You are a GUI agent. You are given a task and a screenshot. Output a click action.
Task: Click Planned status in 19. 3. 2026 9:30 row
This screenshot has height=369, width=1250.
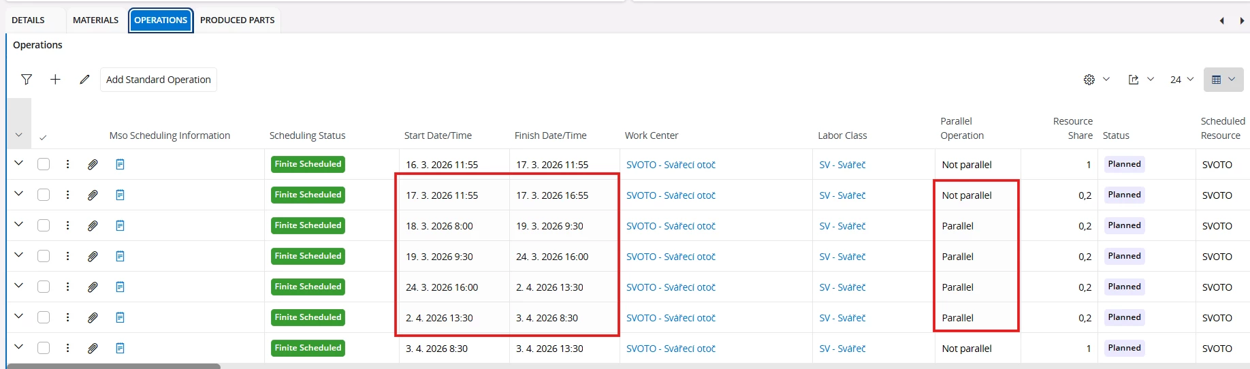coord(1124,256)
